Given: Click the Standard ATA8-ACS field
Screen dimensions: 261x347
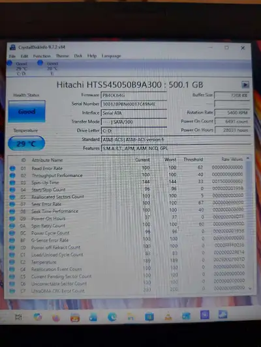Looking at the screenshot, I should (176, 139).
